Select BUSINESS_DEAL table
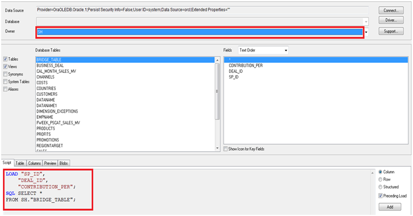The width and height of the screenshot is (413, 216). pos(125,65)
